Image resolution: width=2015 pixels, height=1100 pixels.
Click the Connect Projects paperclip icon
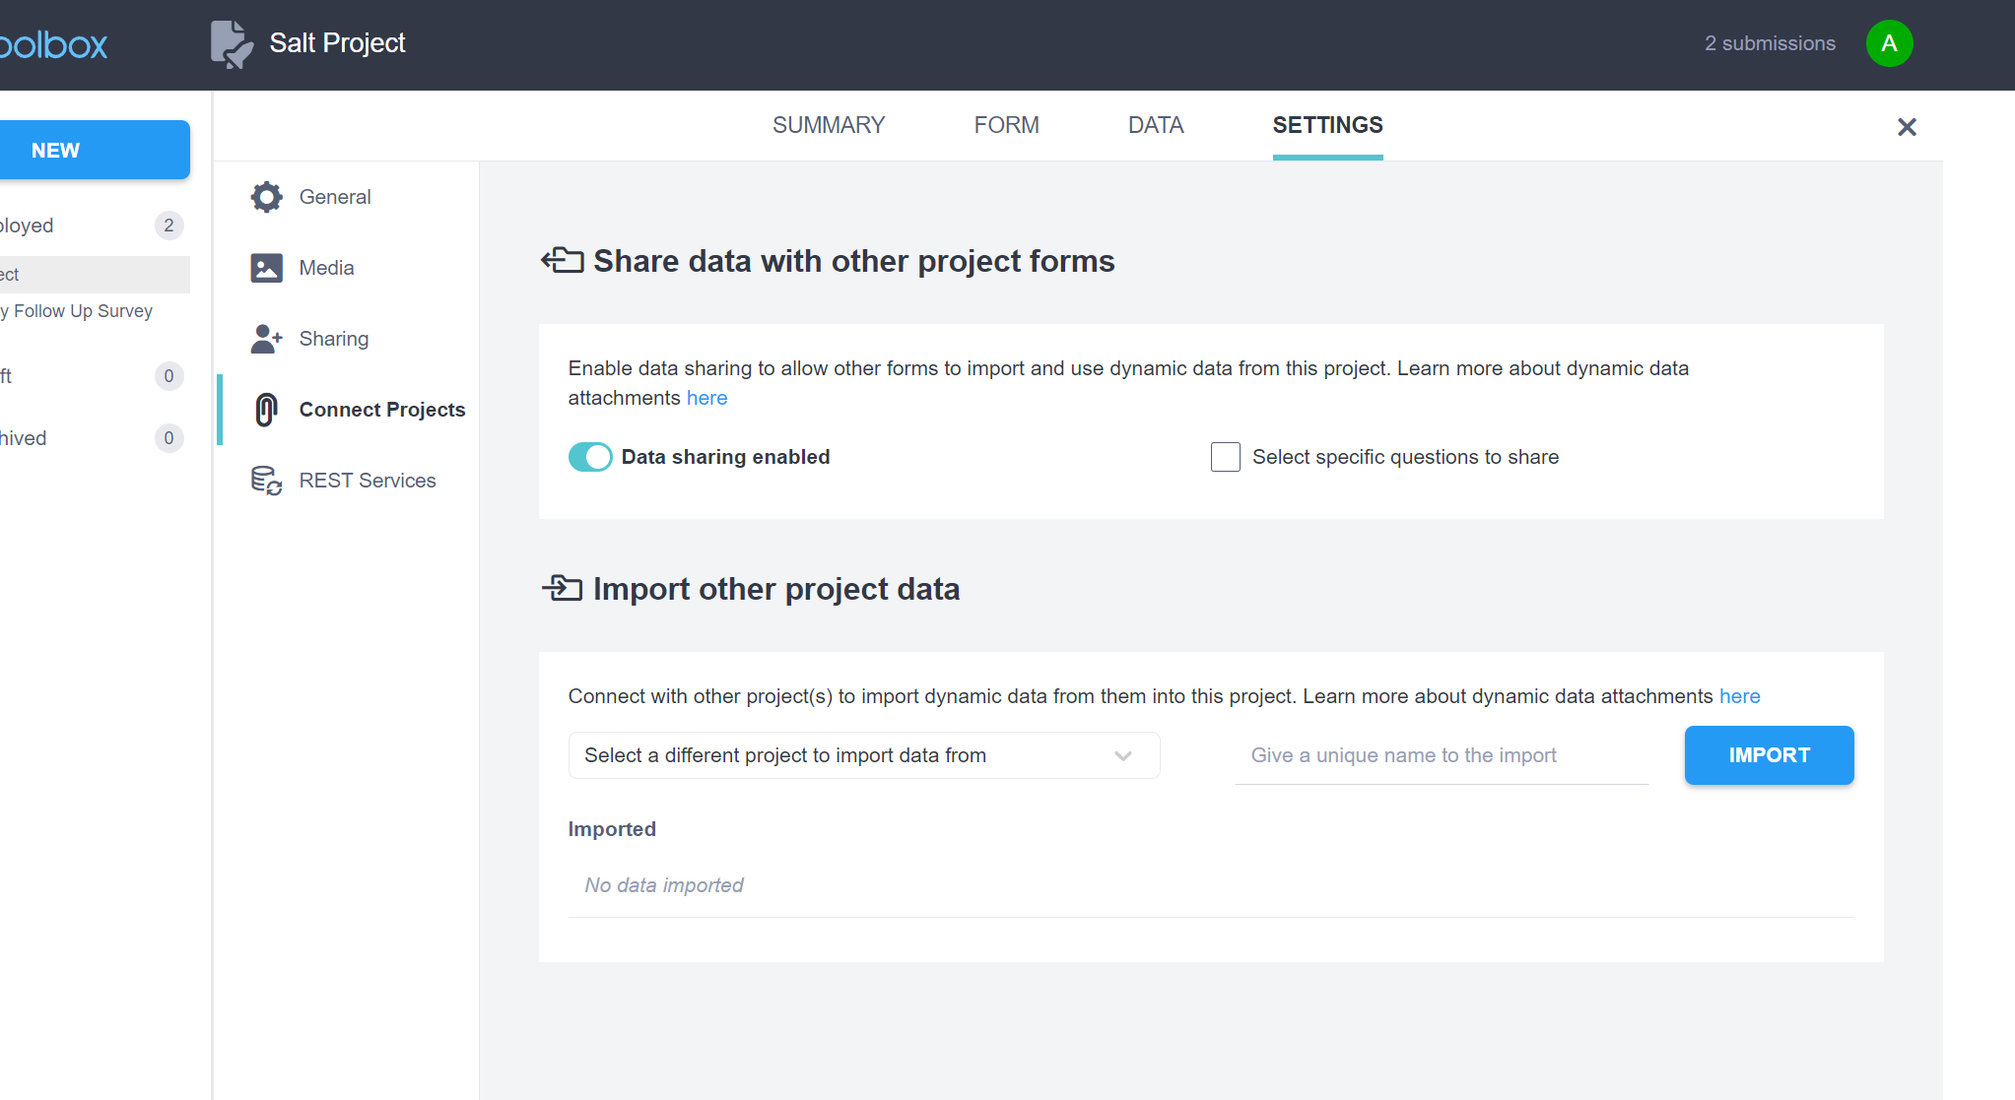click(x=266, y=410)
